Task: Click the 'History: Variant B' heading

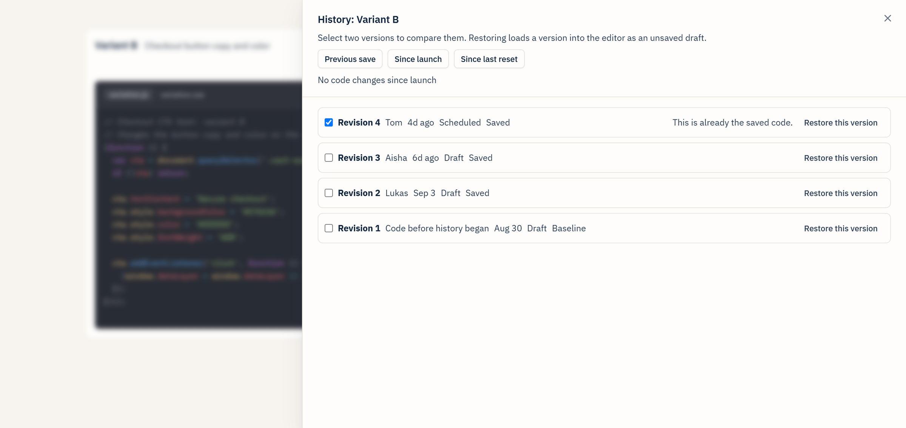Action: coord(358,19)
